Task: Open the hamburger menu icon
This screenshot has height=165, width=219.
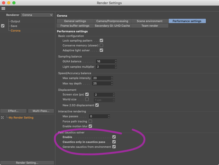Action: click(x=3, y=8)
